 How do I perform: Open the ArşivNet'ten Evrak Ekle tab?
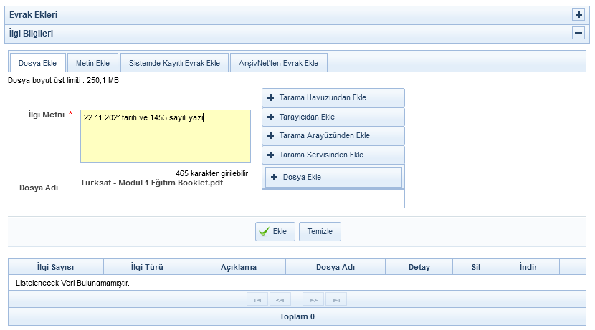[278, 63]
